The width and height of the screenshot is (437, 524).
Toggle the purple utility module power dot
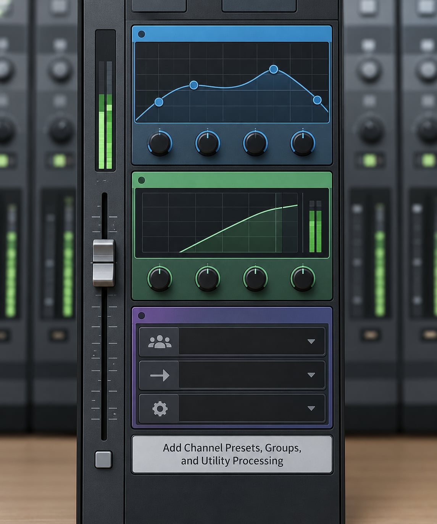pos(141,315)
